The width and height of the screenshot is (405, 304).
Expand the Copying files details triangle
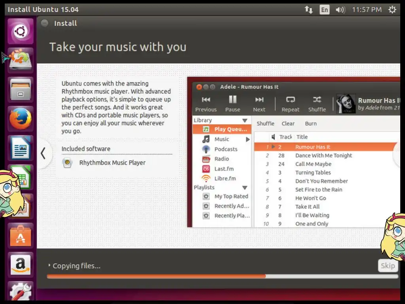(49, 265)
